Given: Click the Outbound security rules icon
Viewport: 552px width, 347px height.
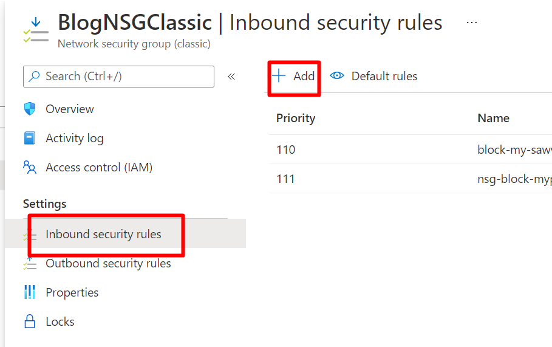Looking at the screenshot, I should point(30,264).
